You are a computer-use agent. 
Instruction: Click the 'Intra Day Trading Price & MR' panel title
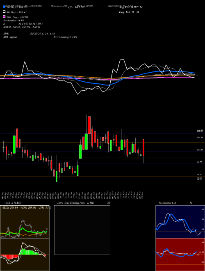click(75, 203)
